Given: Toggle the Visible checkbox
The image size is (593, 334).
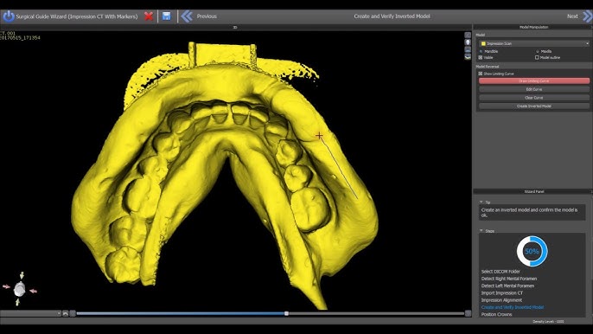Looking at the screenshot, I should point(481,58).
